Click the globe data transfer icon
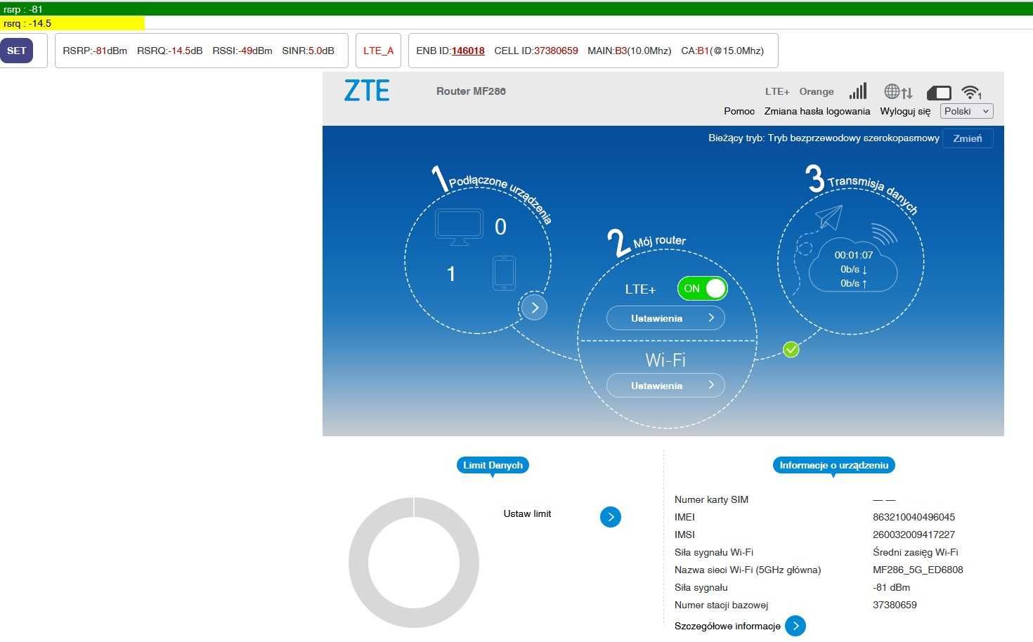The height and width of the screenshot is (642, 1033). point(898,91)
